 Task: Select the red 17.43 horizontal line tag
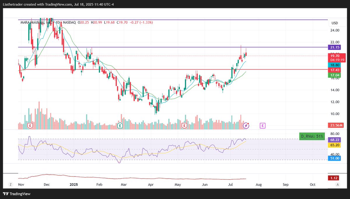(x=335, y=70)
